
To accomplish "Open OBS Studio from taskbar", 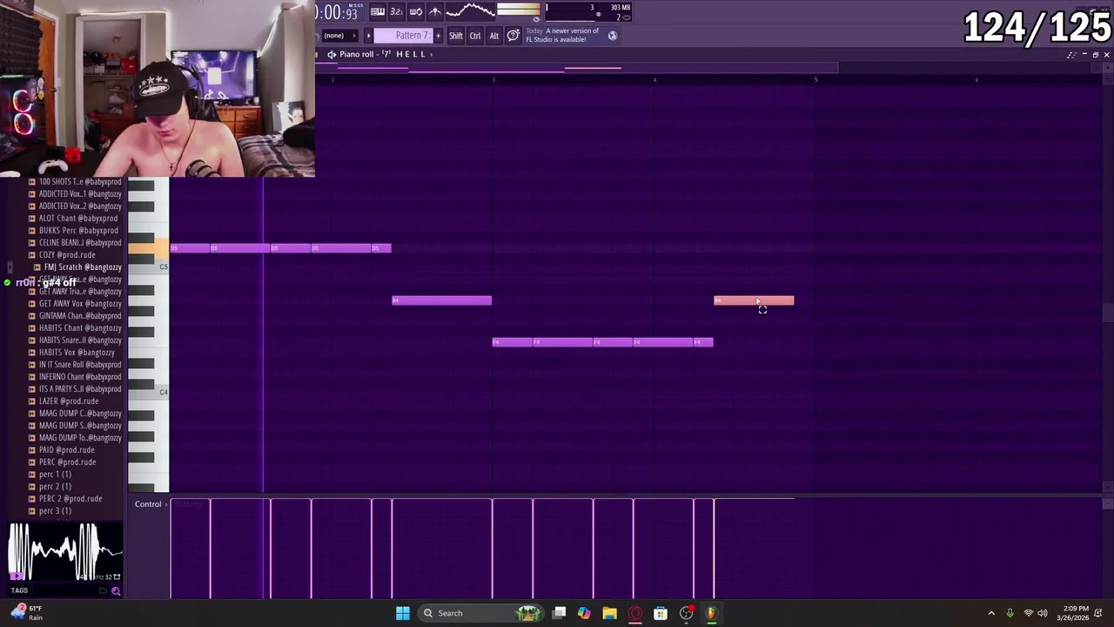I will tap(687, 613).
